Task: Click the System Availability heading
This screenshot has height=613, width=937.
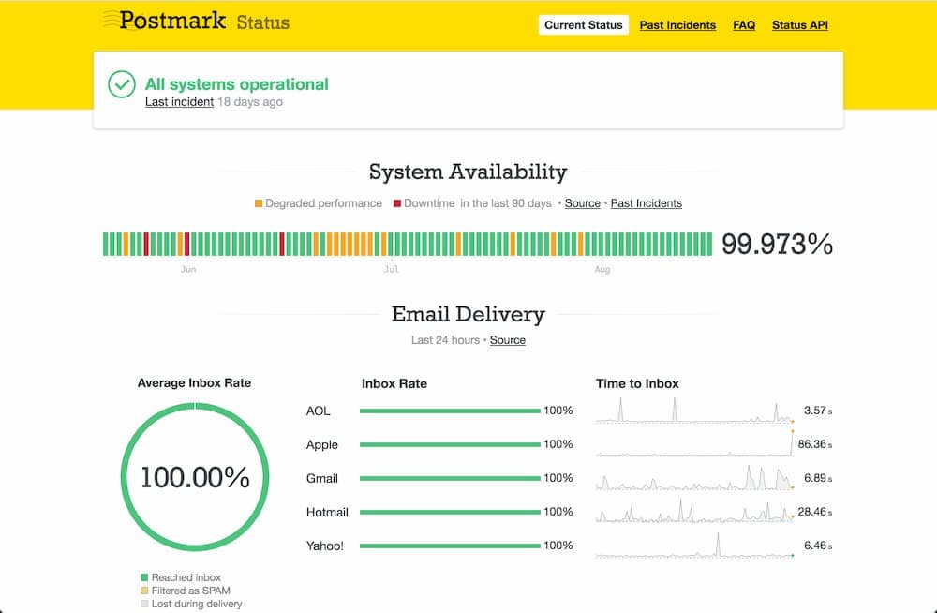Action: 468,172
